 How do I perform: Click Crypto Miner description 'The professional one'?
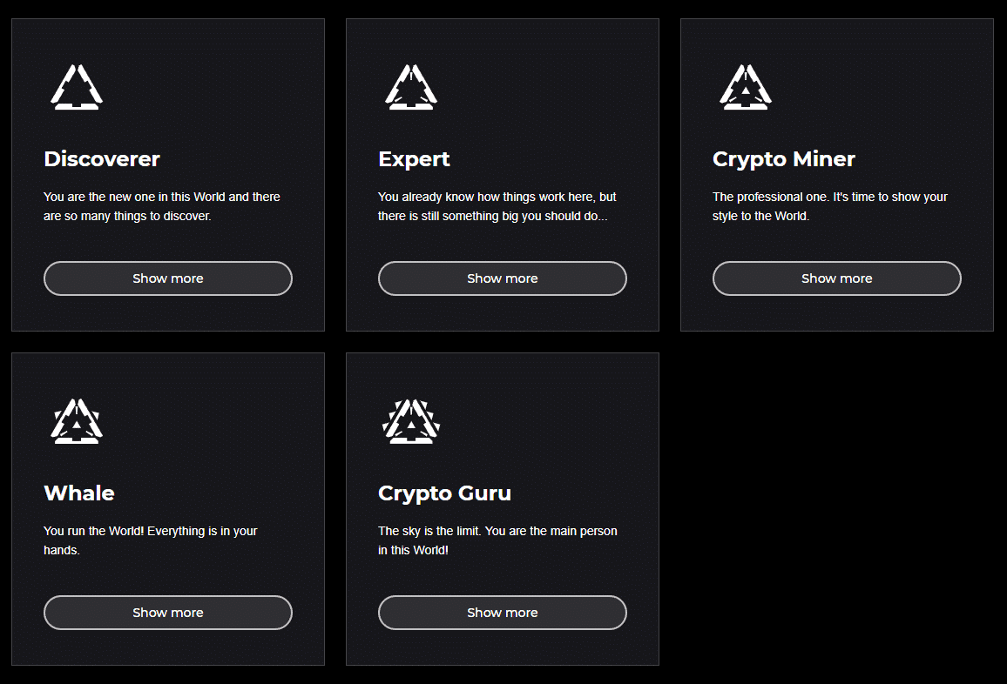tap(829, 206)
